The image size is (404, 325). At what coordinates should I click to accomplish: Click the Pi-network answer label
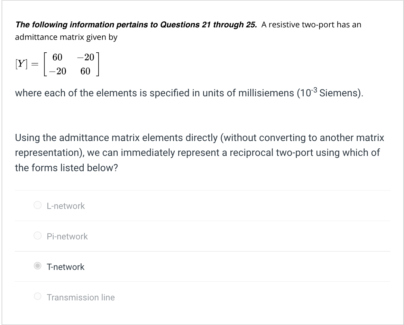[67, 236]
